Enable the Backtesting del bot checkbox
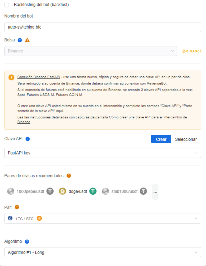 [7, 5]
